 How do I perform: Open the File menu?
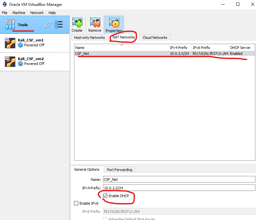coord(5,13)
